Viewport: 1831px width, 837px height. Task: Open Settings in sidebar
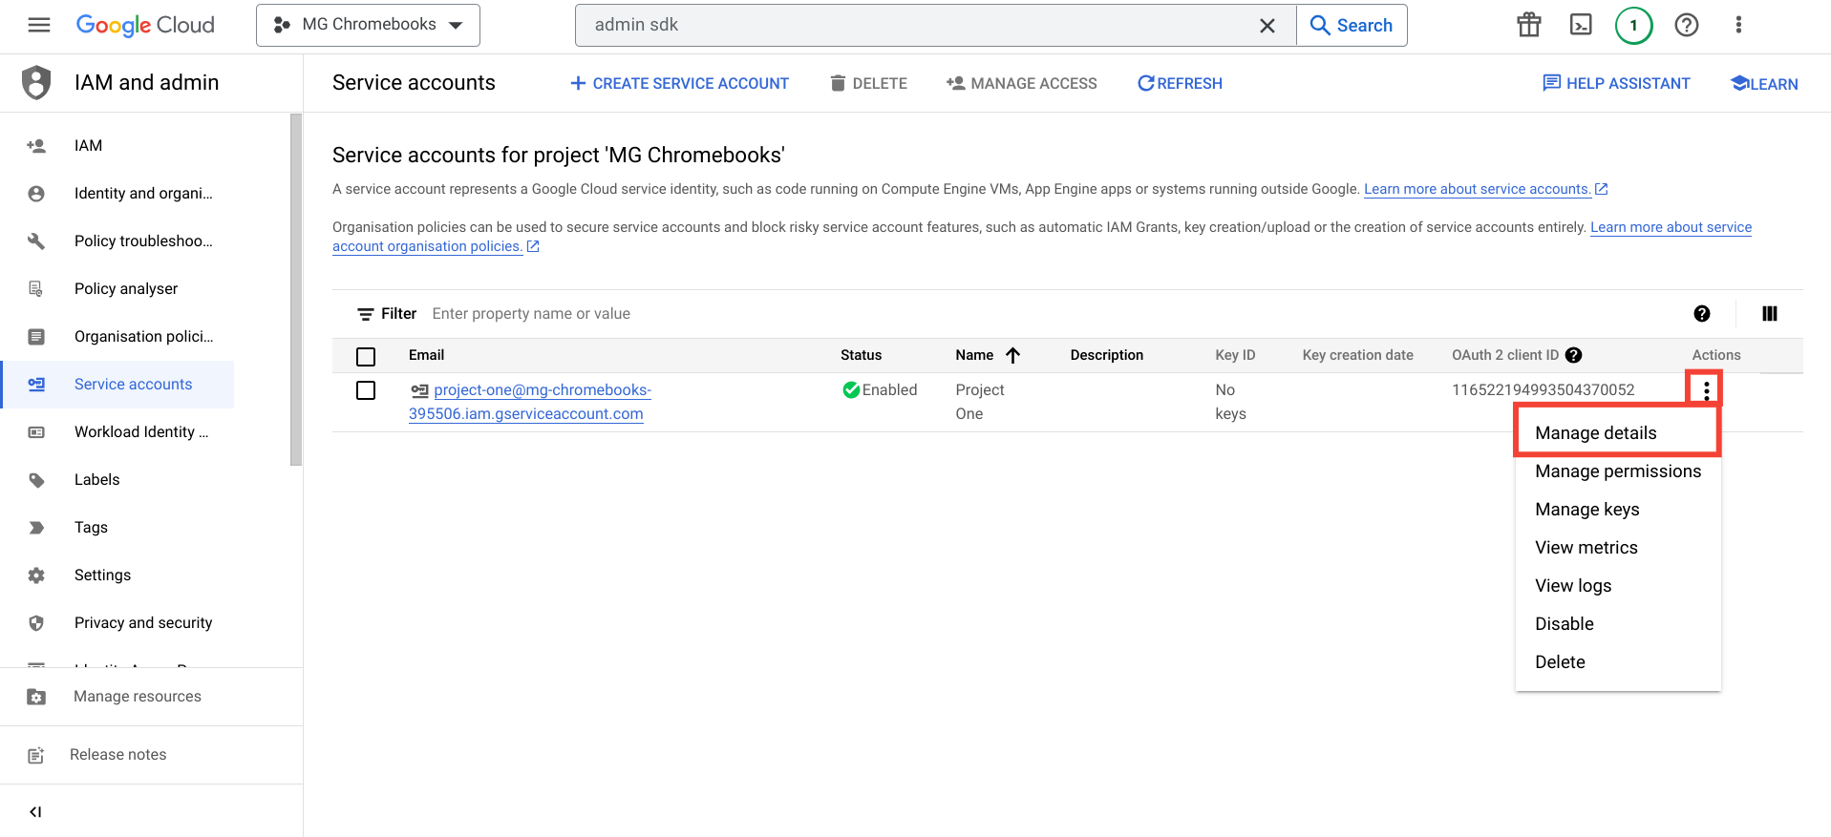point(117,575)
